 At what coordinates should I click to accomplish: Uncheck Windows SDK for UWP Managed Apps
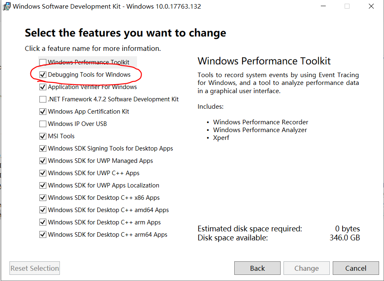tap(43, 160)
